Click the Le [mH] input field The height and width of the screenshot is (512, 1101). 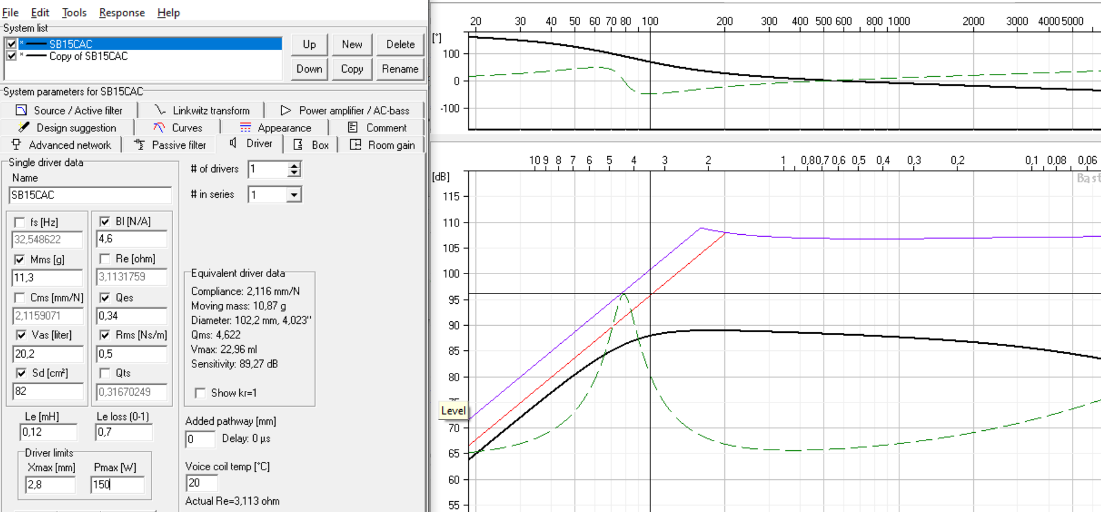coord(48,432)
